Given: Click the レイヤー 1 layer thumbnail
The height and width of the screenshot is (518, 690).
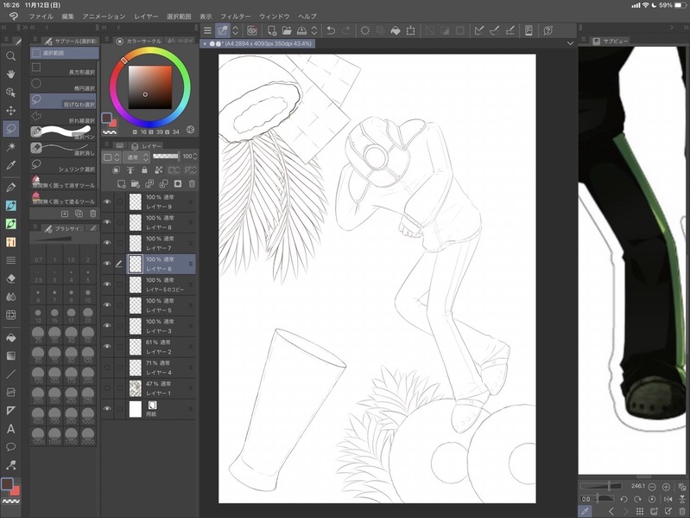Looking at the screenshot, I should (x=136, y=387).
